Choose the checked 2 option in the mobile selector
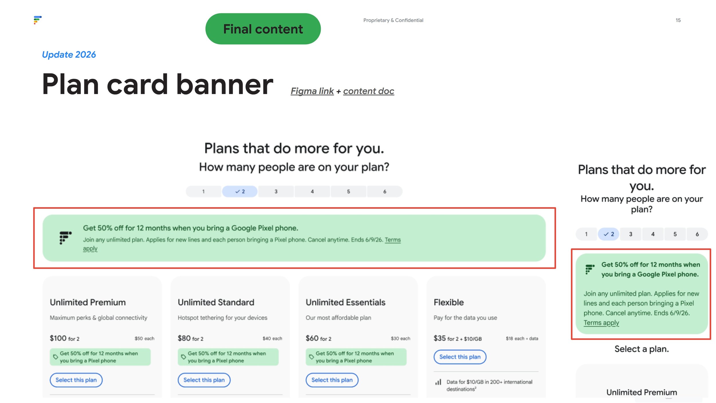The image size is (716, 403). click(x=609, y=234)
